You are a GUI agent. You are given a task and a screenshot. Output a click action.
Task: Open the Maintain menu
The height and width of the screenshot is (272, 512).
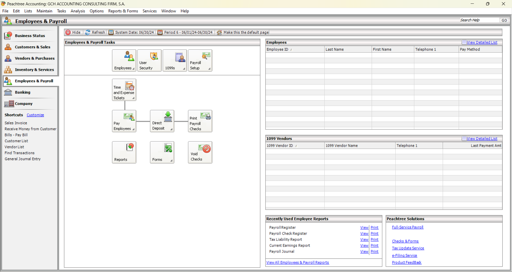tap(44, 11)
